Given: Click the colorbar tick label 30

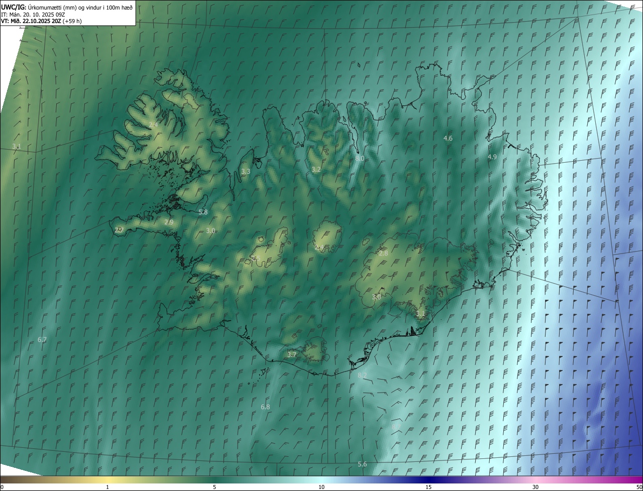Looking at the screenshot, I should [535, 487].
